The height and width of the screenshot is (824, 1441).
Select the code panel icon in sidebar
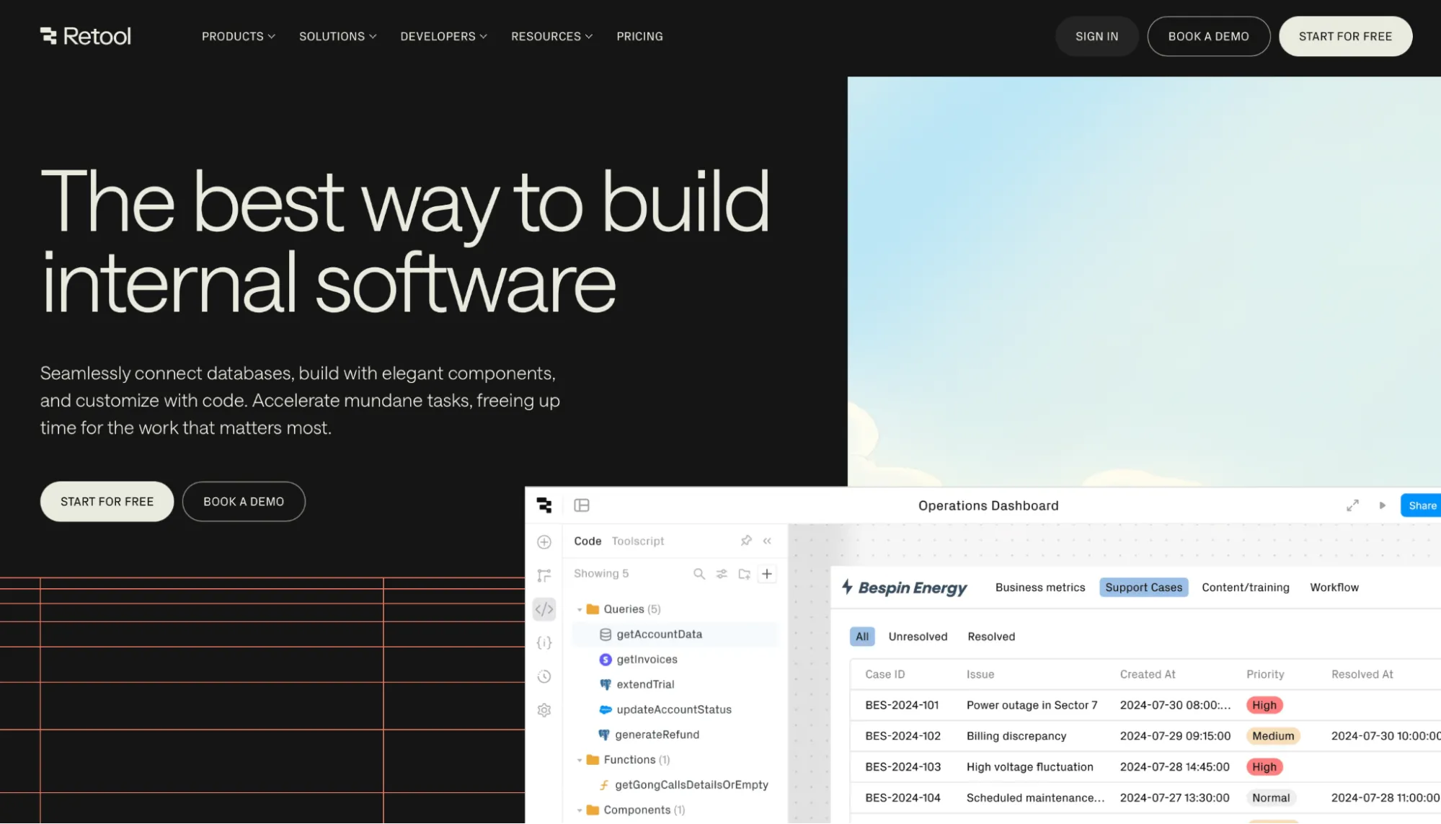pyautogui.click(x=544, y=609)
